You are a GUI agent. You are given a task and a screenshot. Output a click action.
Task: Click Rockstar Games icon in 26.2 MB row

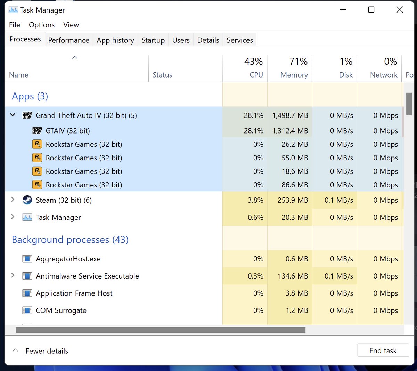pos(37,144)
